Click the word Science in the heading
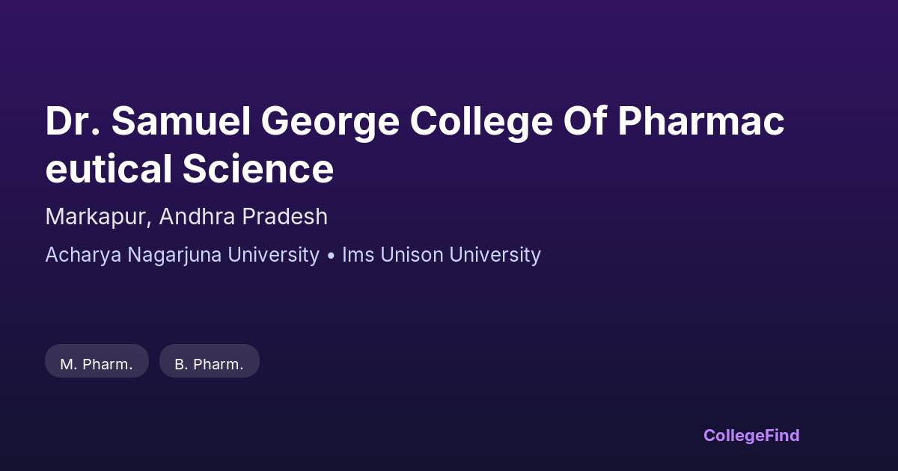898x471 pixels. pos(257,169)
